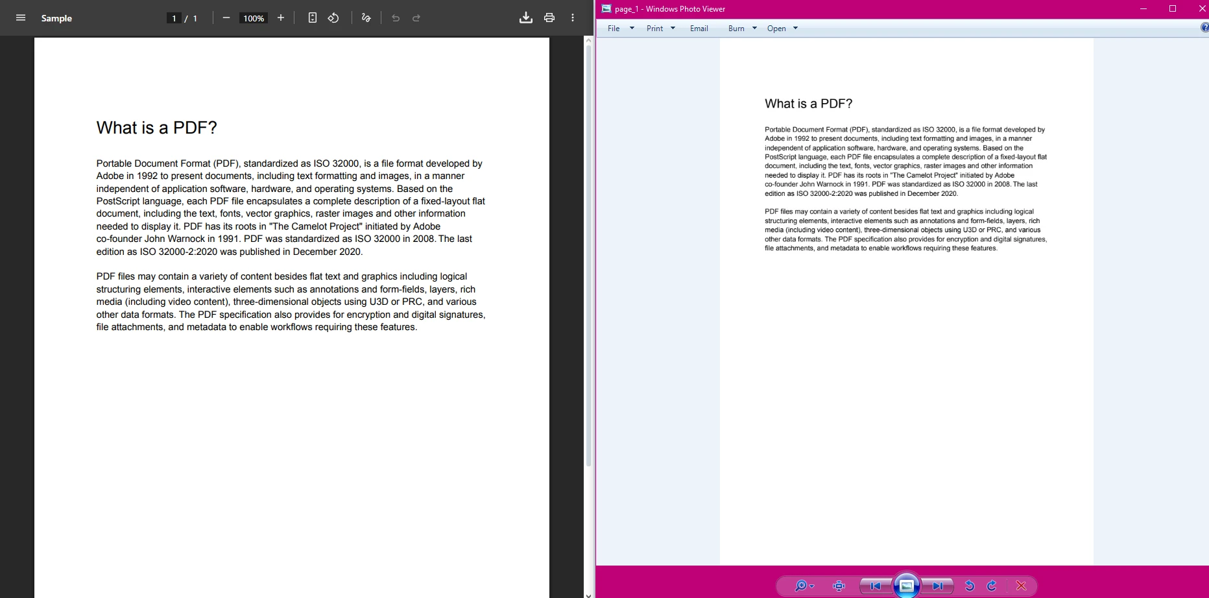
Task: Click the page number input field
Action: pos(174,18)
